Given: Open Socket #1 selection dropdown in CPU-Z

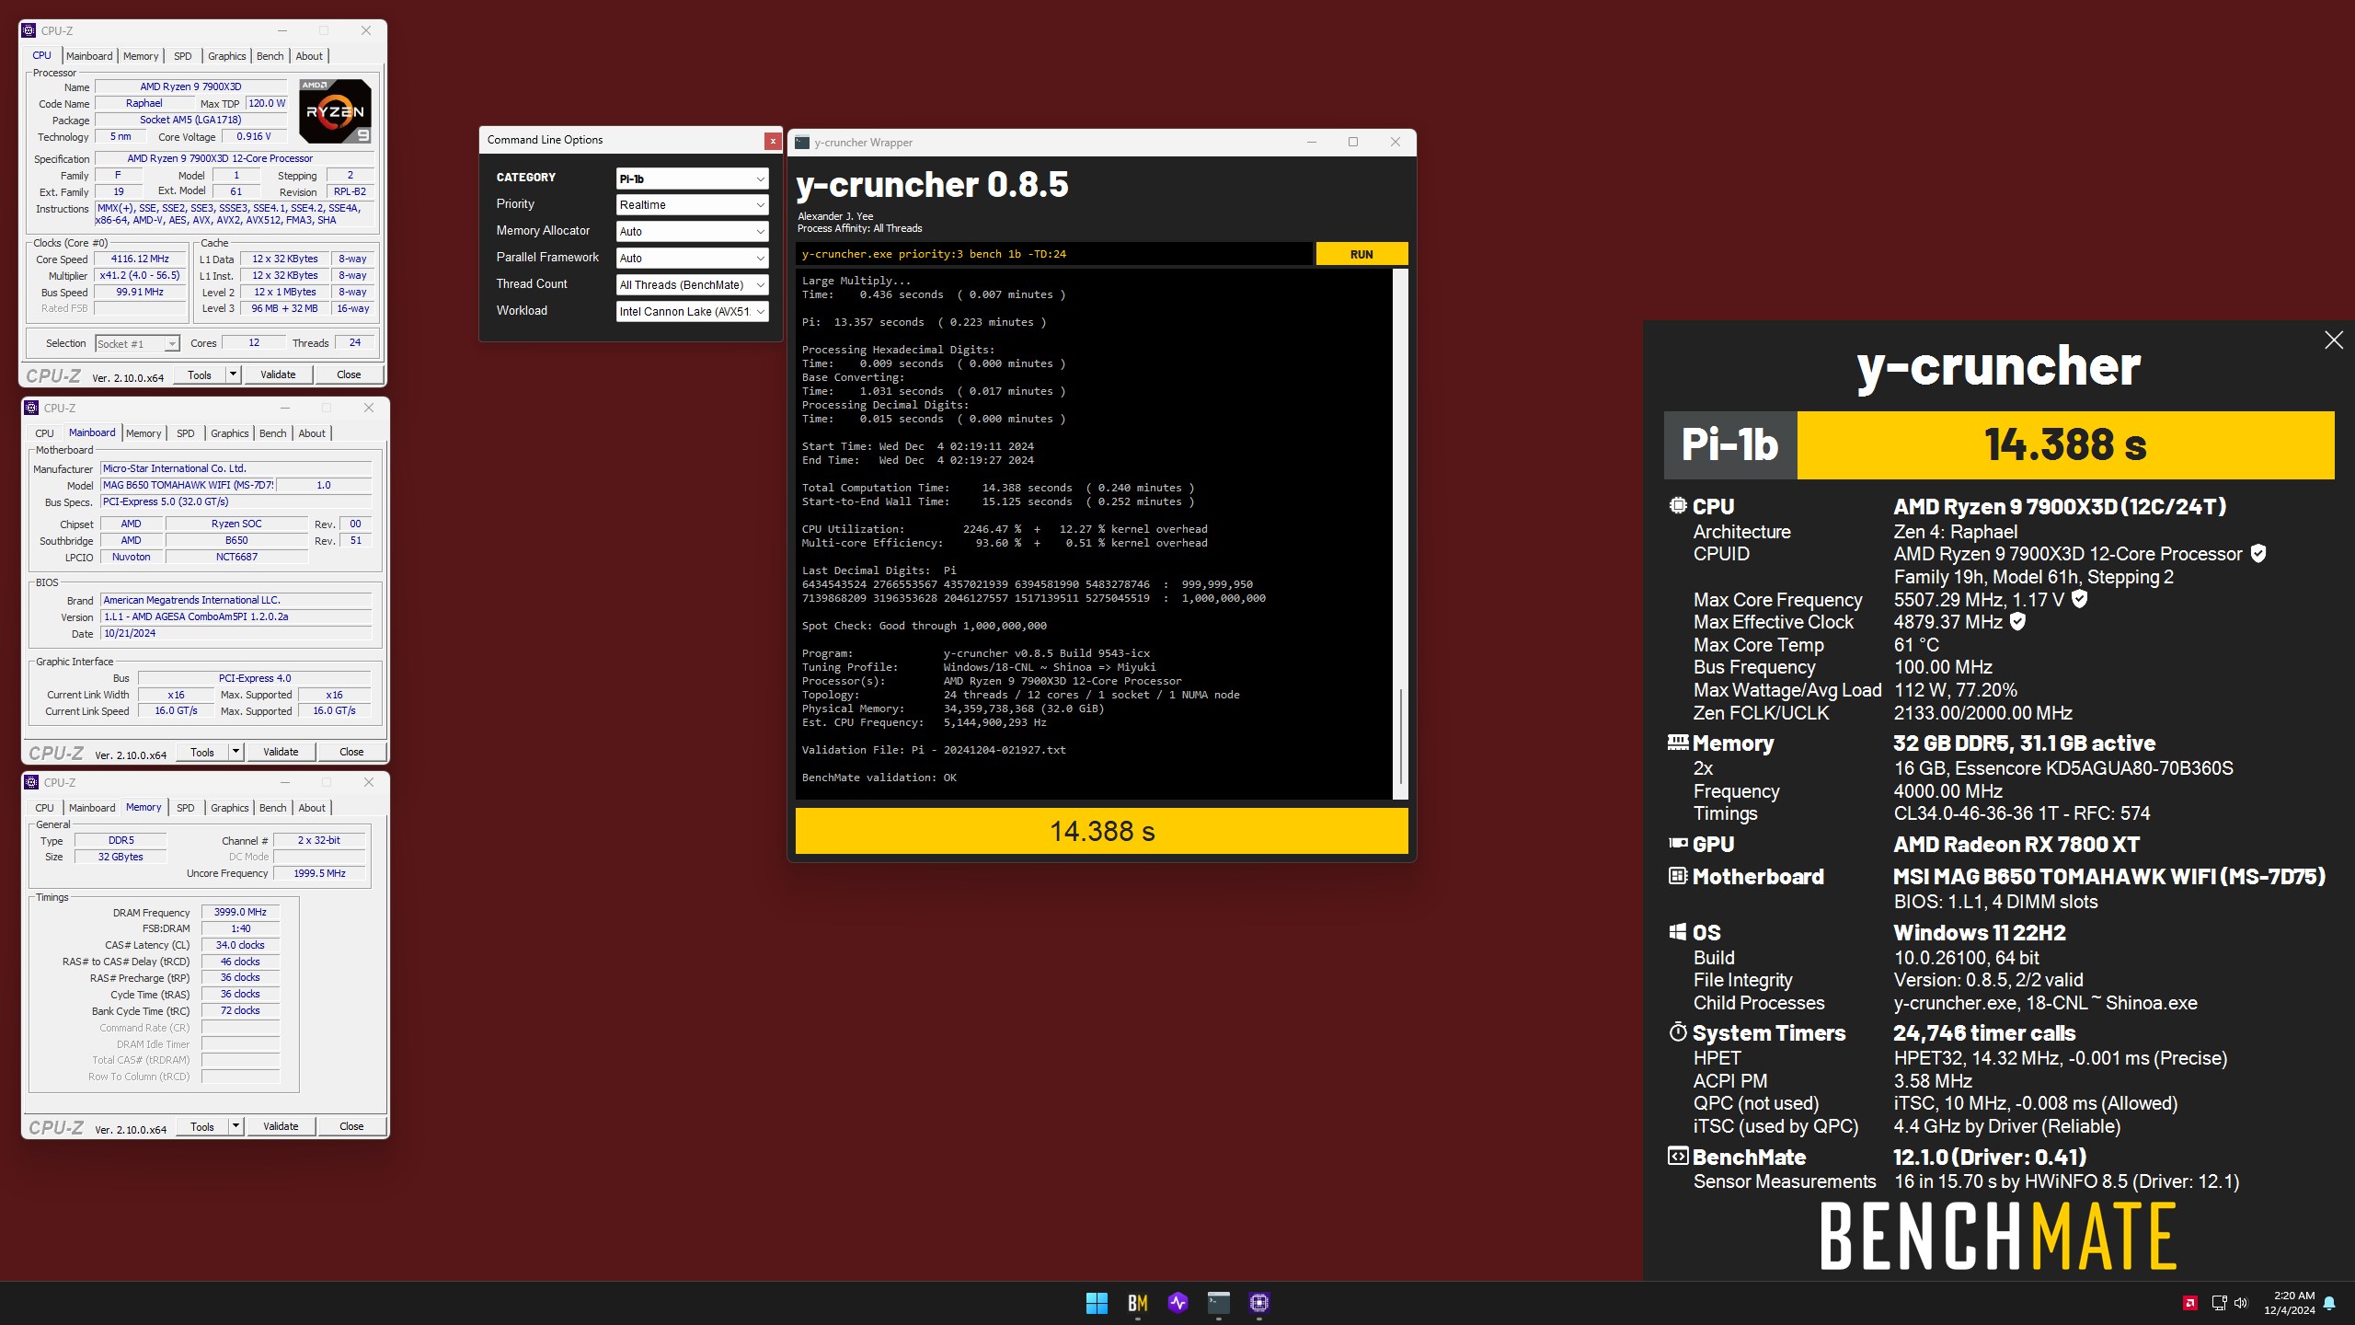Looking at the screenshot, I should (x=137, y=344).
